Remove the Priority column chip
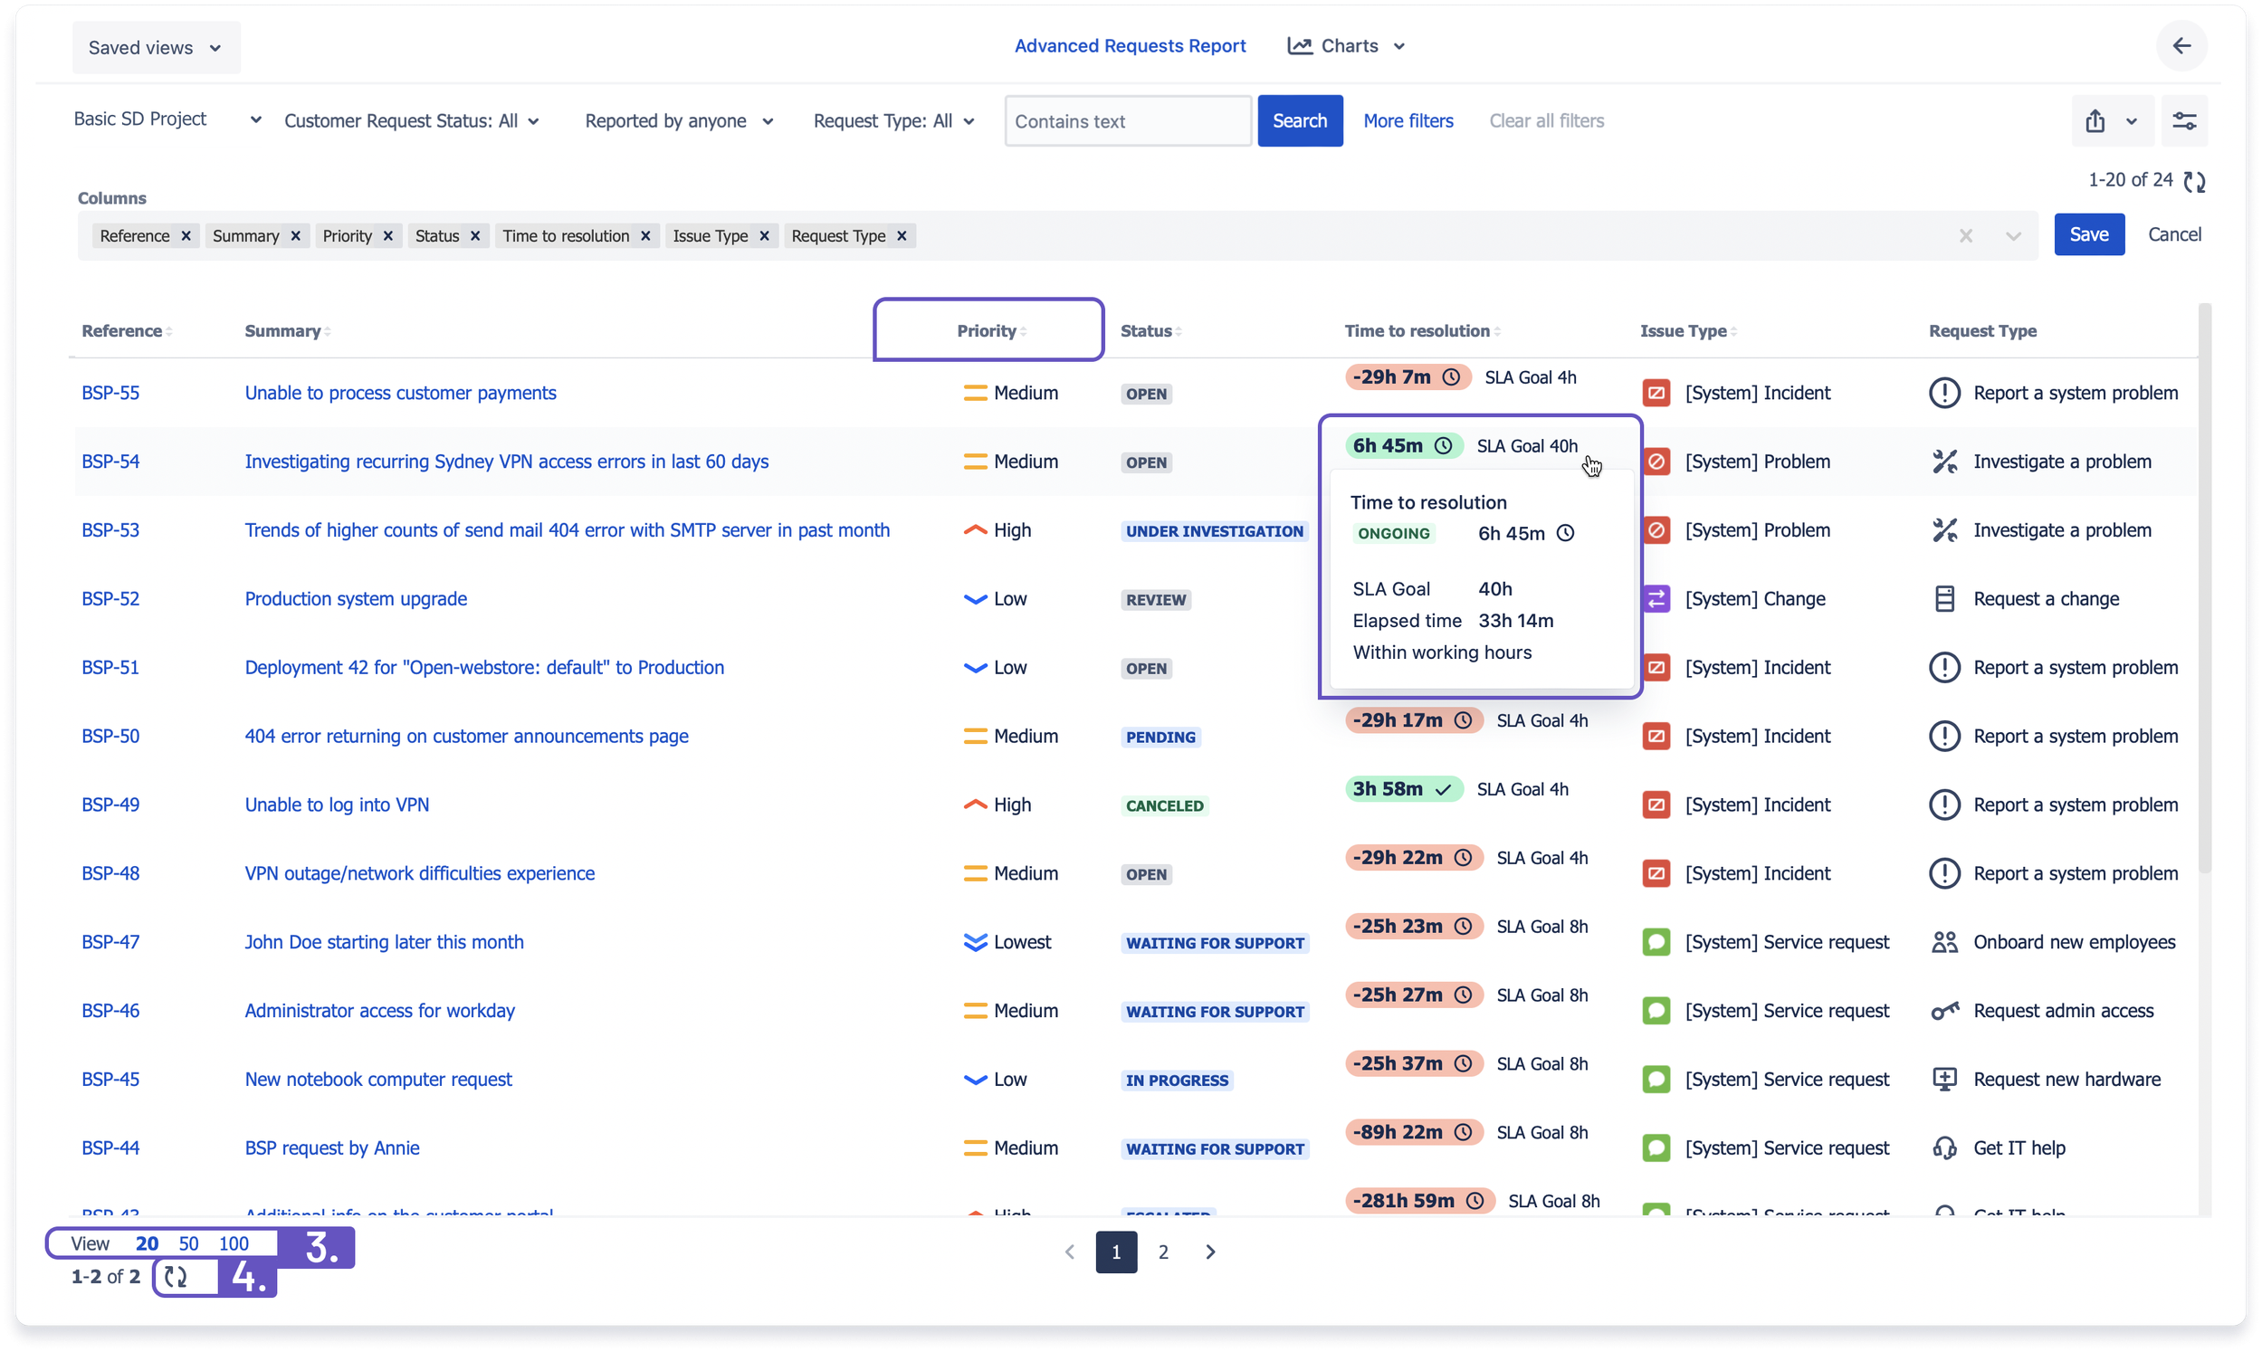Image resolution: width=2262 pixels, height=1352 pixels. coord(388,236)
